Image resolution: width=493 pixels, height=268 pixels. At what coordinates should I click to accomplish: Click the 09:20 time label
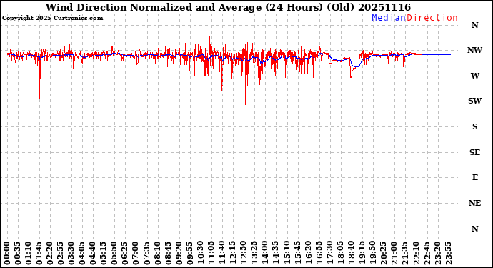pos(179,253)
